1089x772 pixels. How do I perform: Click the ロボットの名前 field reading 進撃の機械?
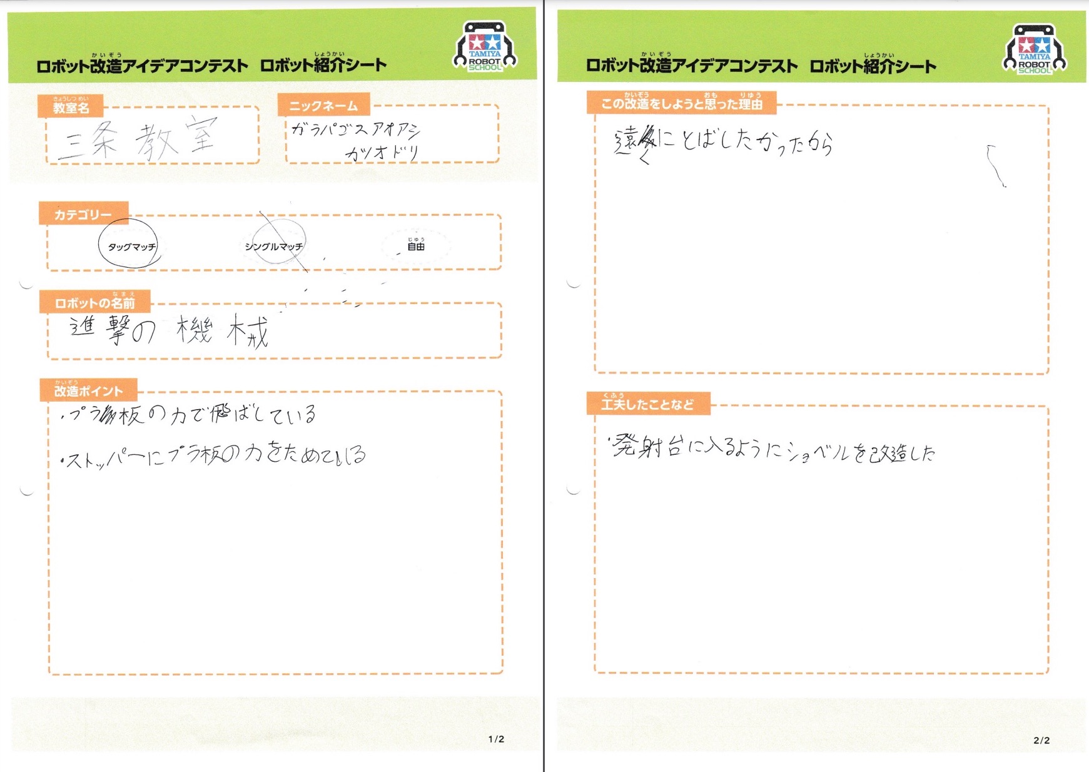(x=274, y=330)
